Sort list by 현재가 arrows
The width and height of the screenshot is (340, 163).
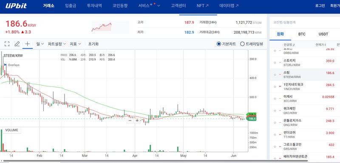(x=325, y=45)
